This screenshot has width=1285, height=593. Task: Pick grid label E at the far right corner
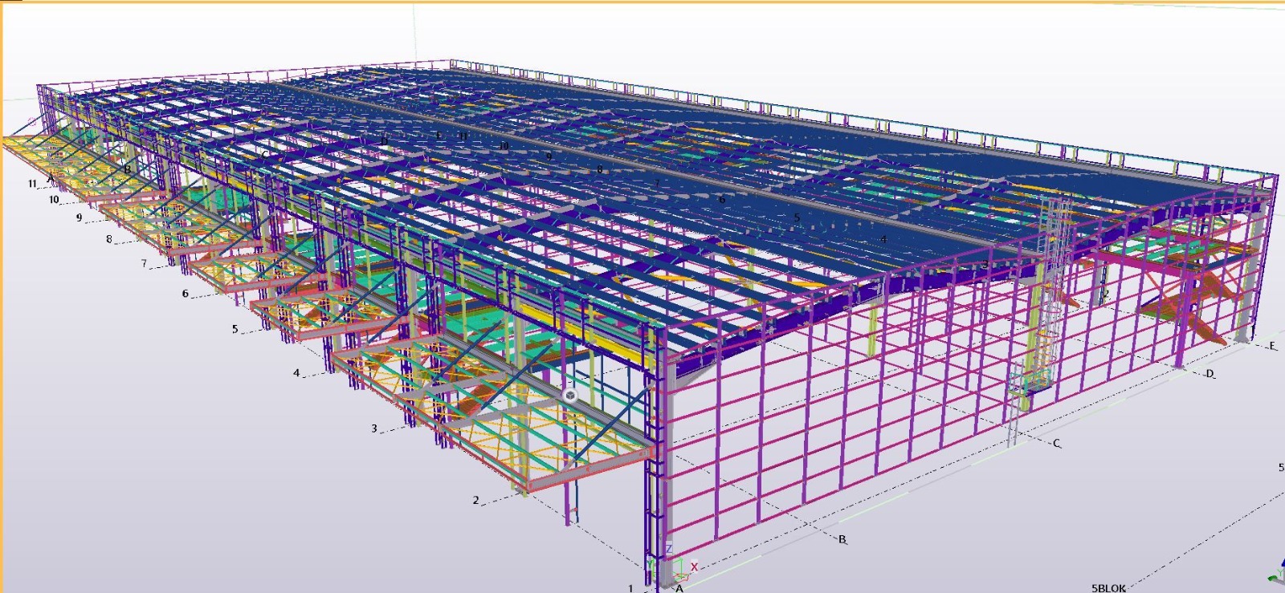click(x=1272, y=346)
